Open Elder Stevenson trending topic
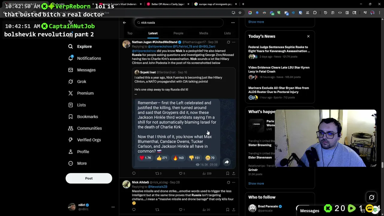384x216 pixels. (260, 157)
